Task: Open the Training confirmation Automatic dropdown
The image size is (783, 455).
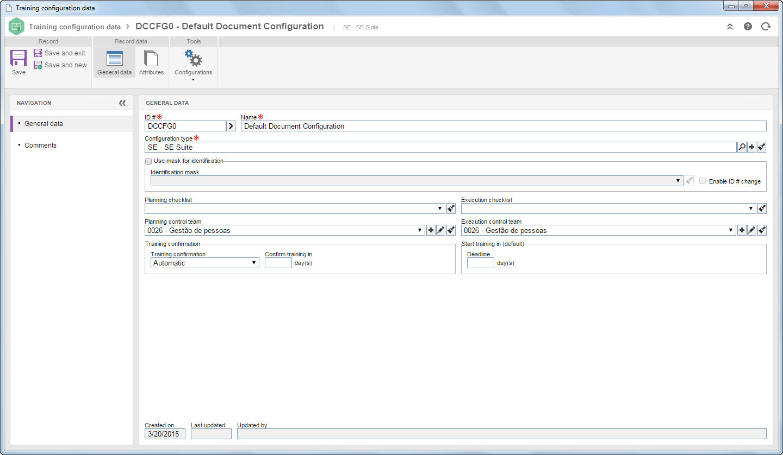Action: [x=205, y=263]
